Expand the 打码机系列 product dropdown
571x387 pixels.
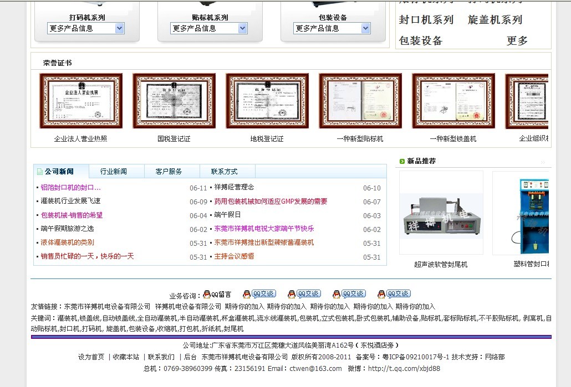(x=120, y=28)
